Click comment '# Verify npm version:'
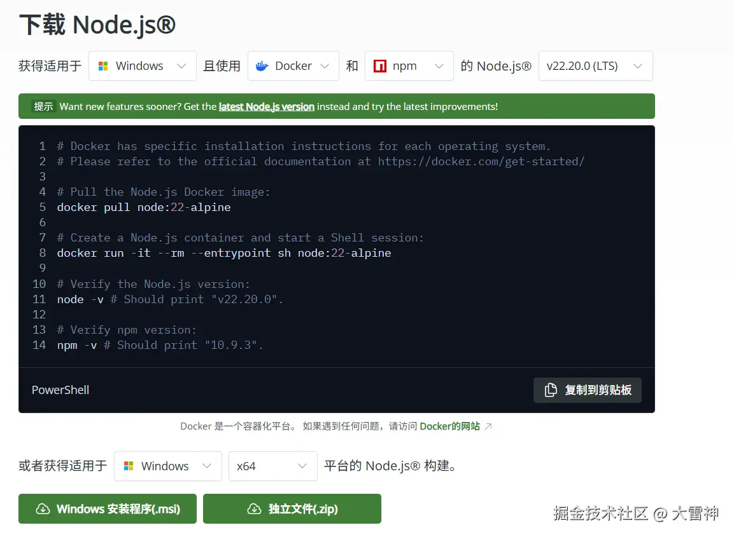This screenshot has width=734, height=537. [x=127, y=330]
